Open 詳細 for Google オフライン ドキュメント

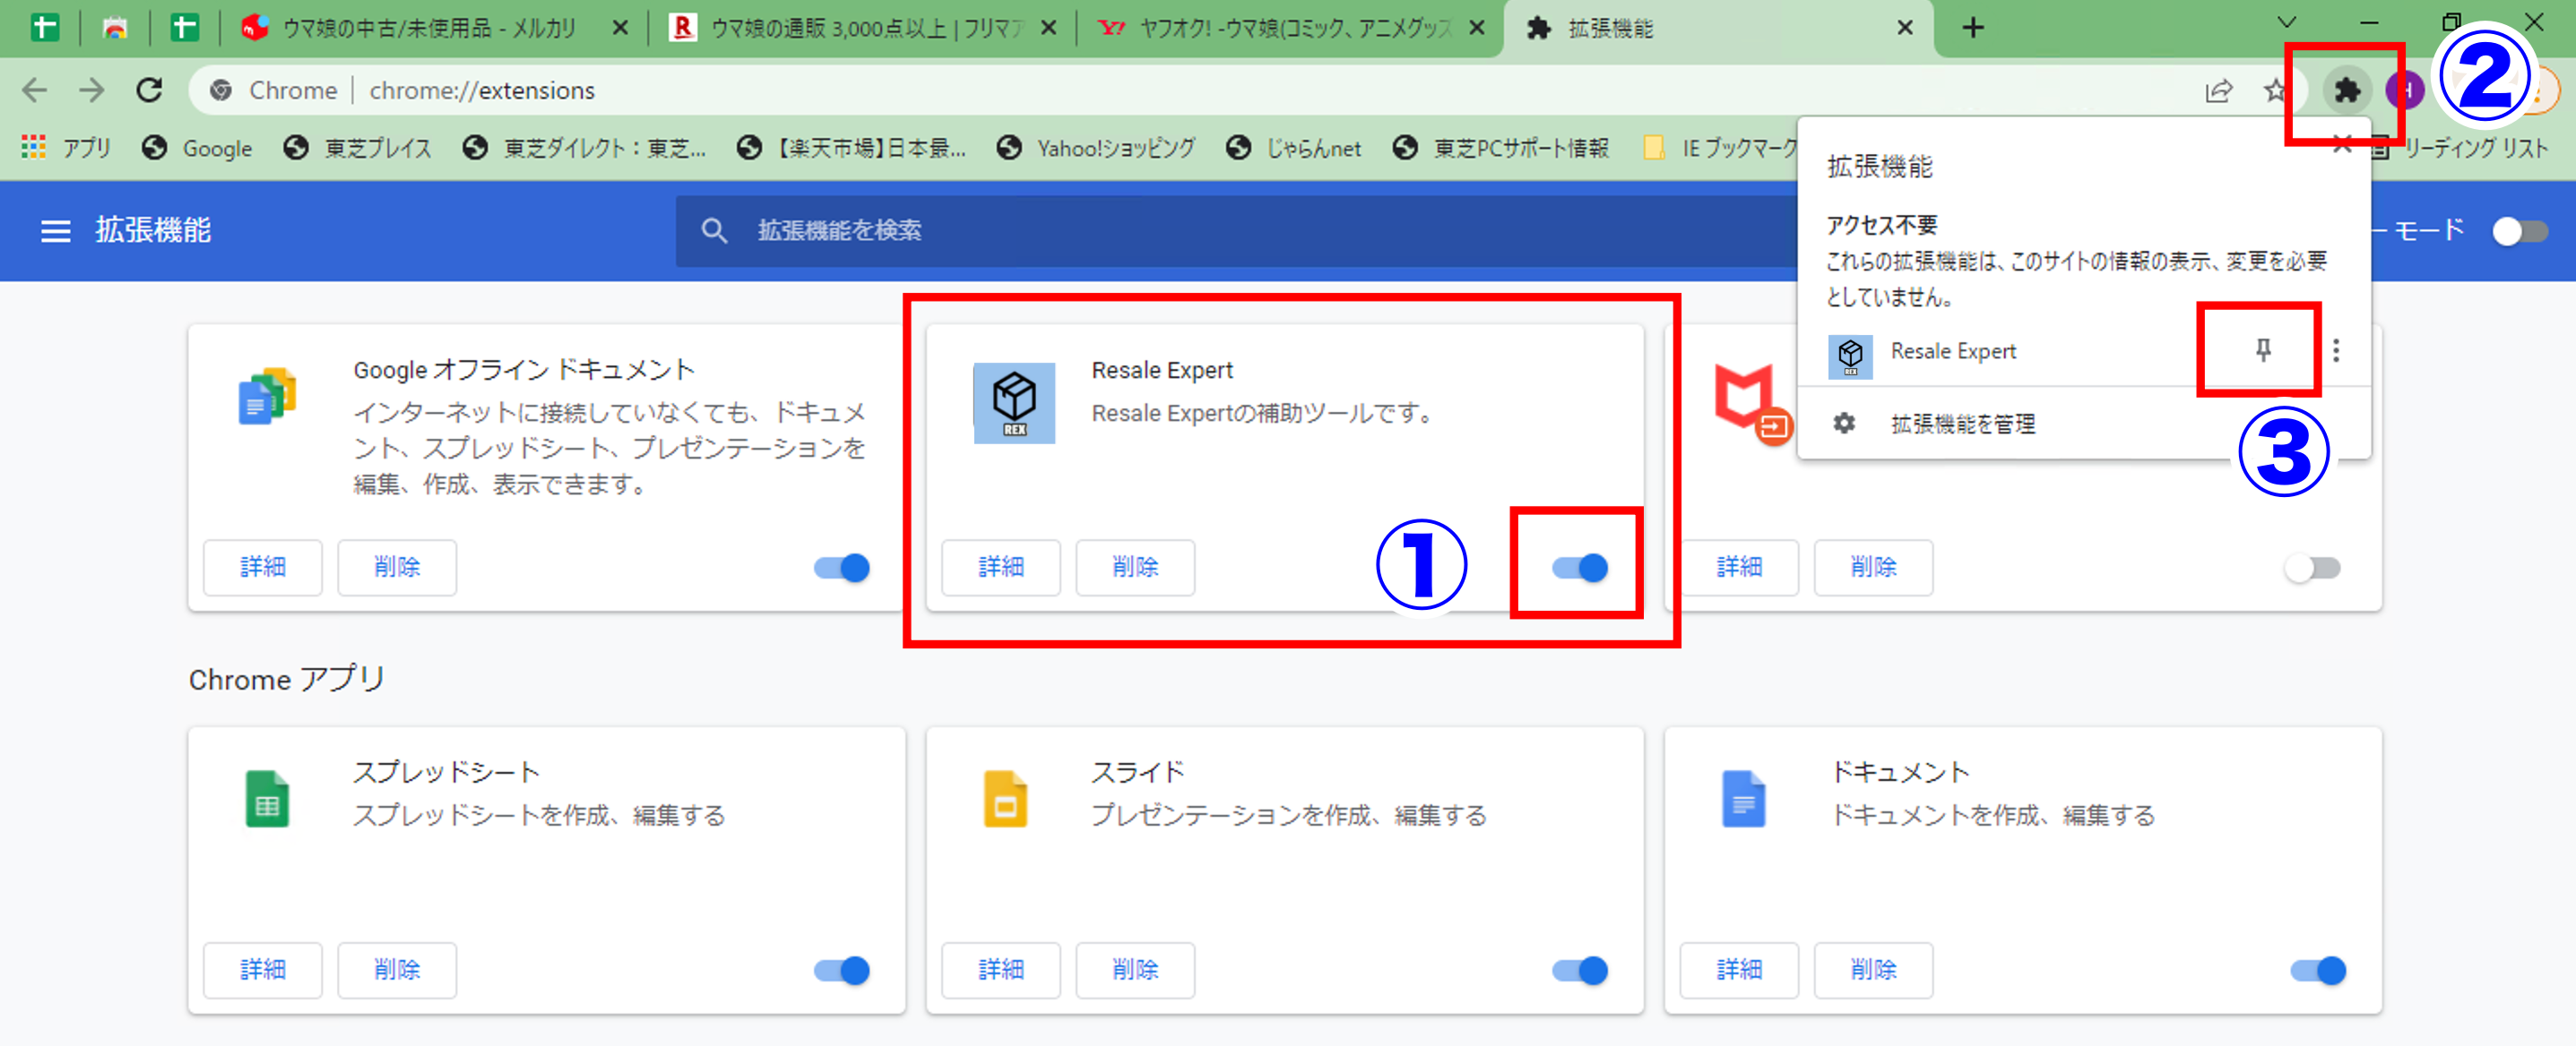click(262, 568)
